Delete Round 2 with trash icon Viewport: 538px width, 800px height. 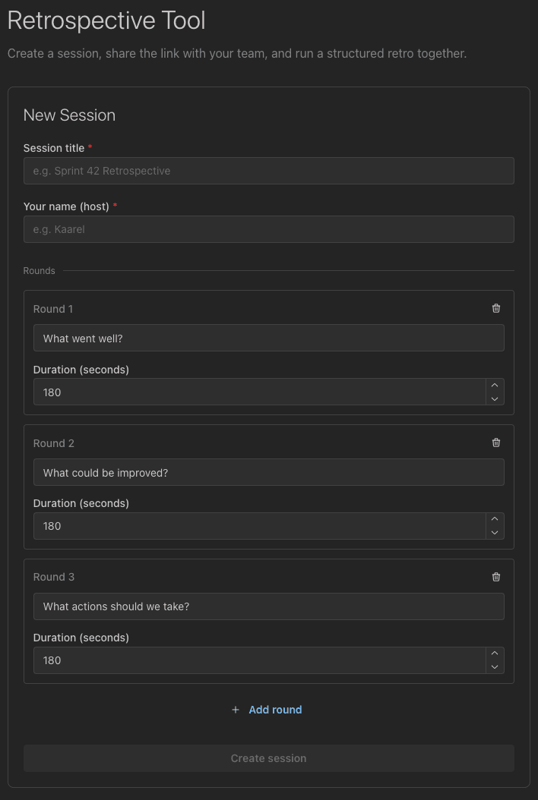click(x=496, y=443)
